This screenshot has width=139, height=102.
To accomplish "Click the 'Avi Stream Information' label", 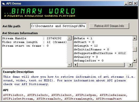I will [x=20, y=33].
